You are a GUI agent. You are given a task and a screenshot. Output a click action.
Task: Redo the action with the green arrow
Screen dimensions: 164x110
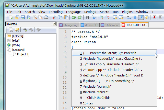click(80, 17)
